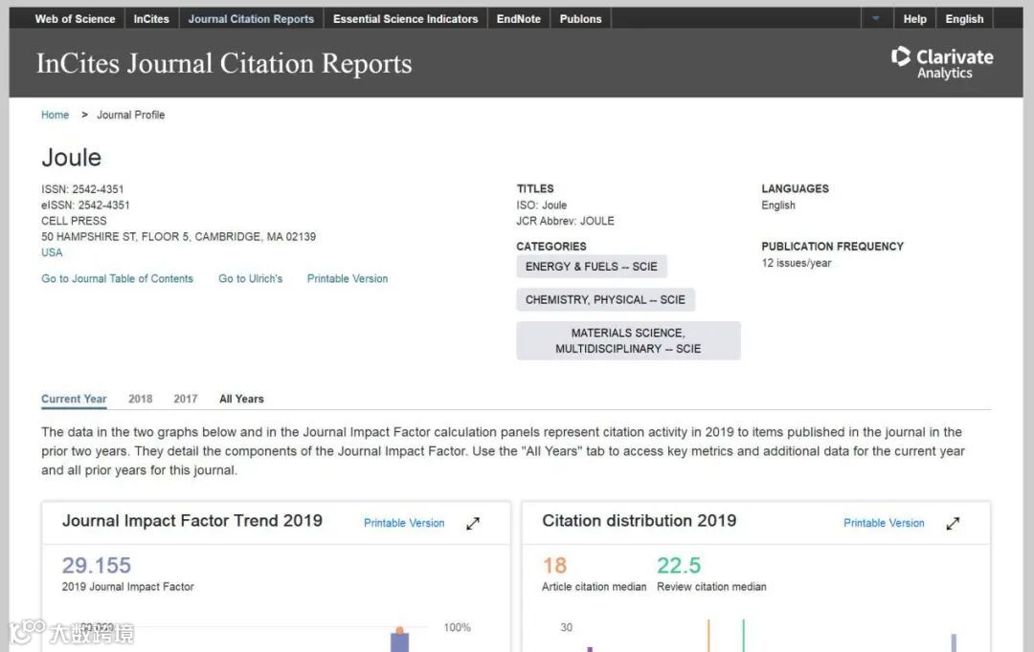Click the Article citation median label
This screenshot has width=1034, height=652.
(x=595, y=587)
